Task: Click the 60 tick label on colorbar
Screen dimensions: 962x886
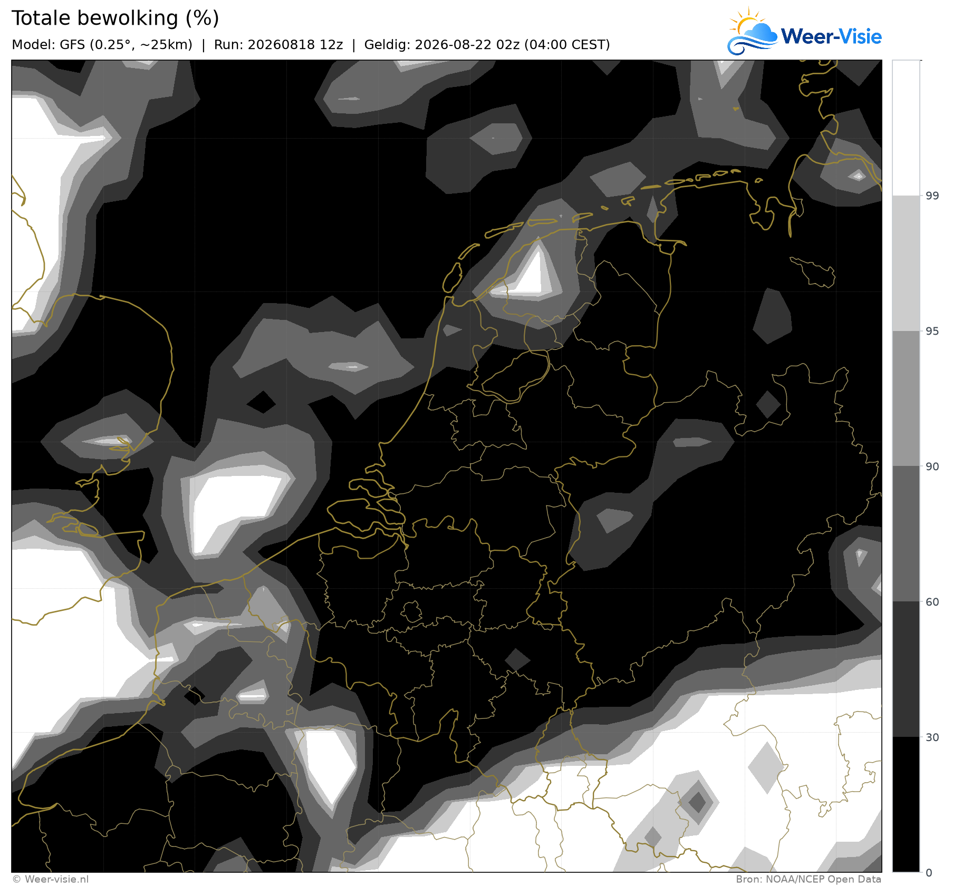Action: 932,602
